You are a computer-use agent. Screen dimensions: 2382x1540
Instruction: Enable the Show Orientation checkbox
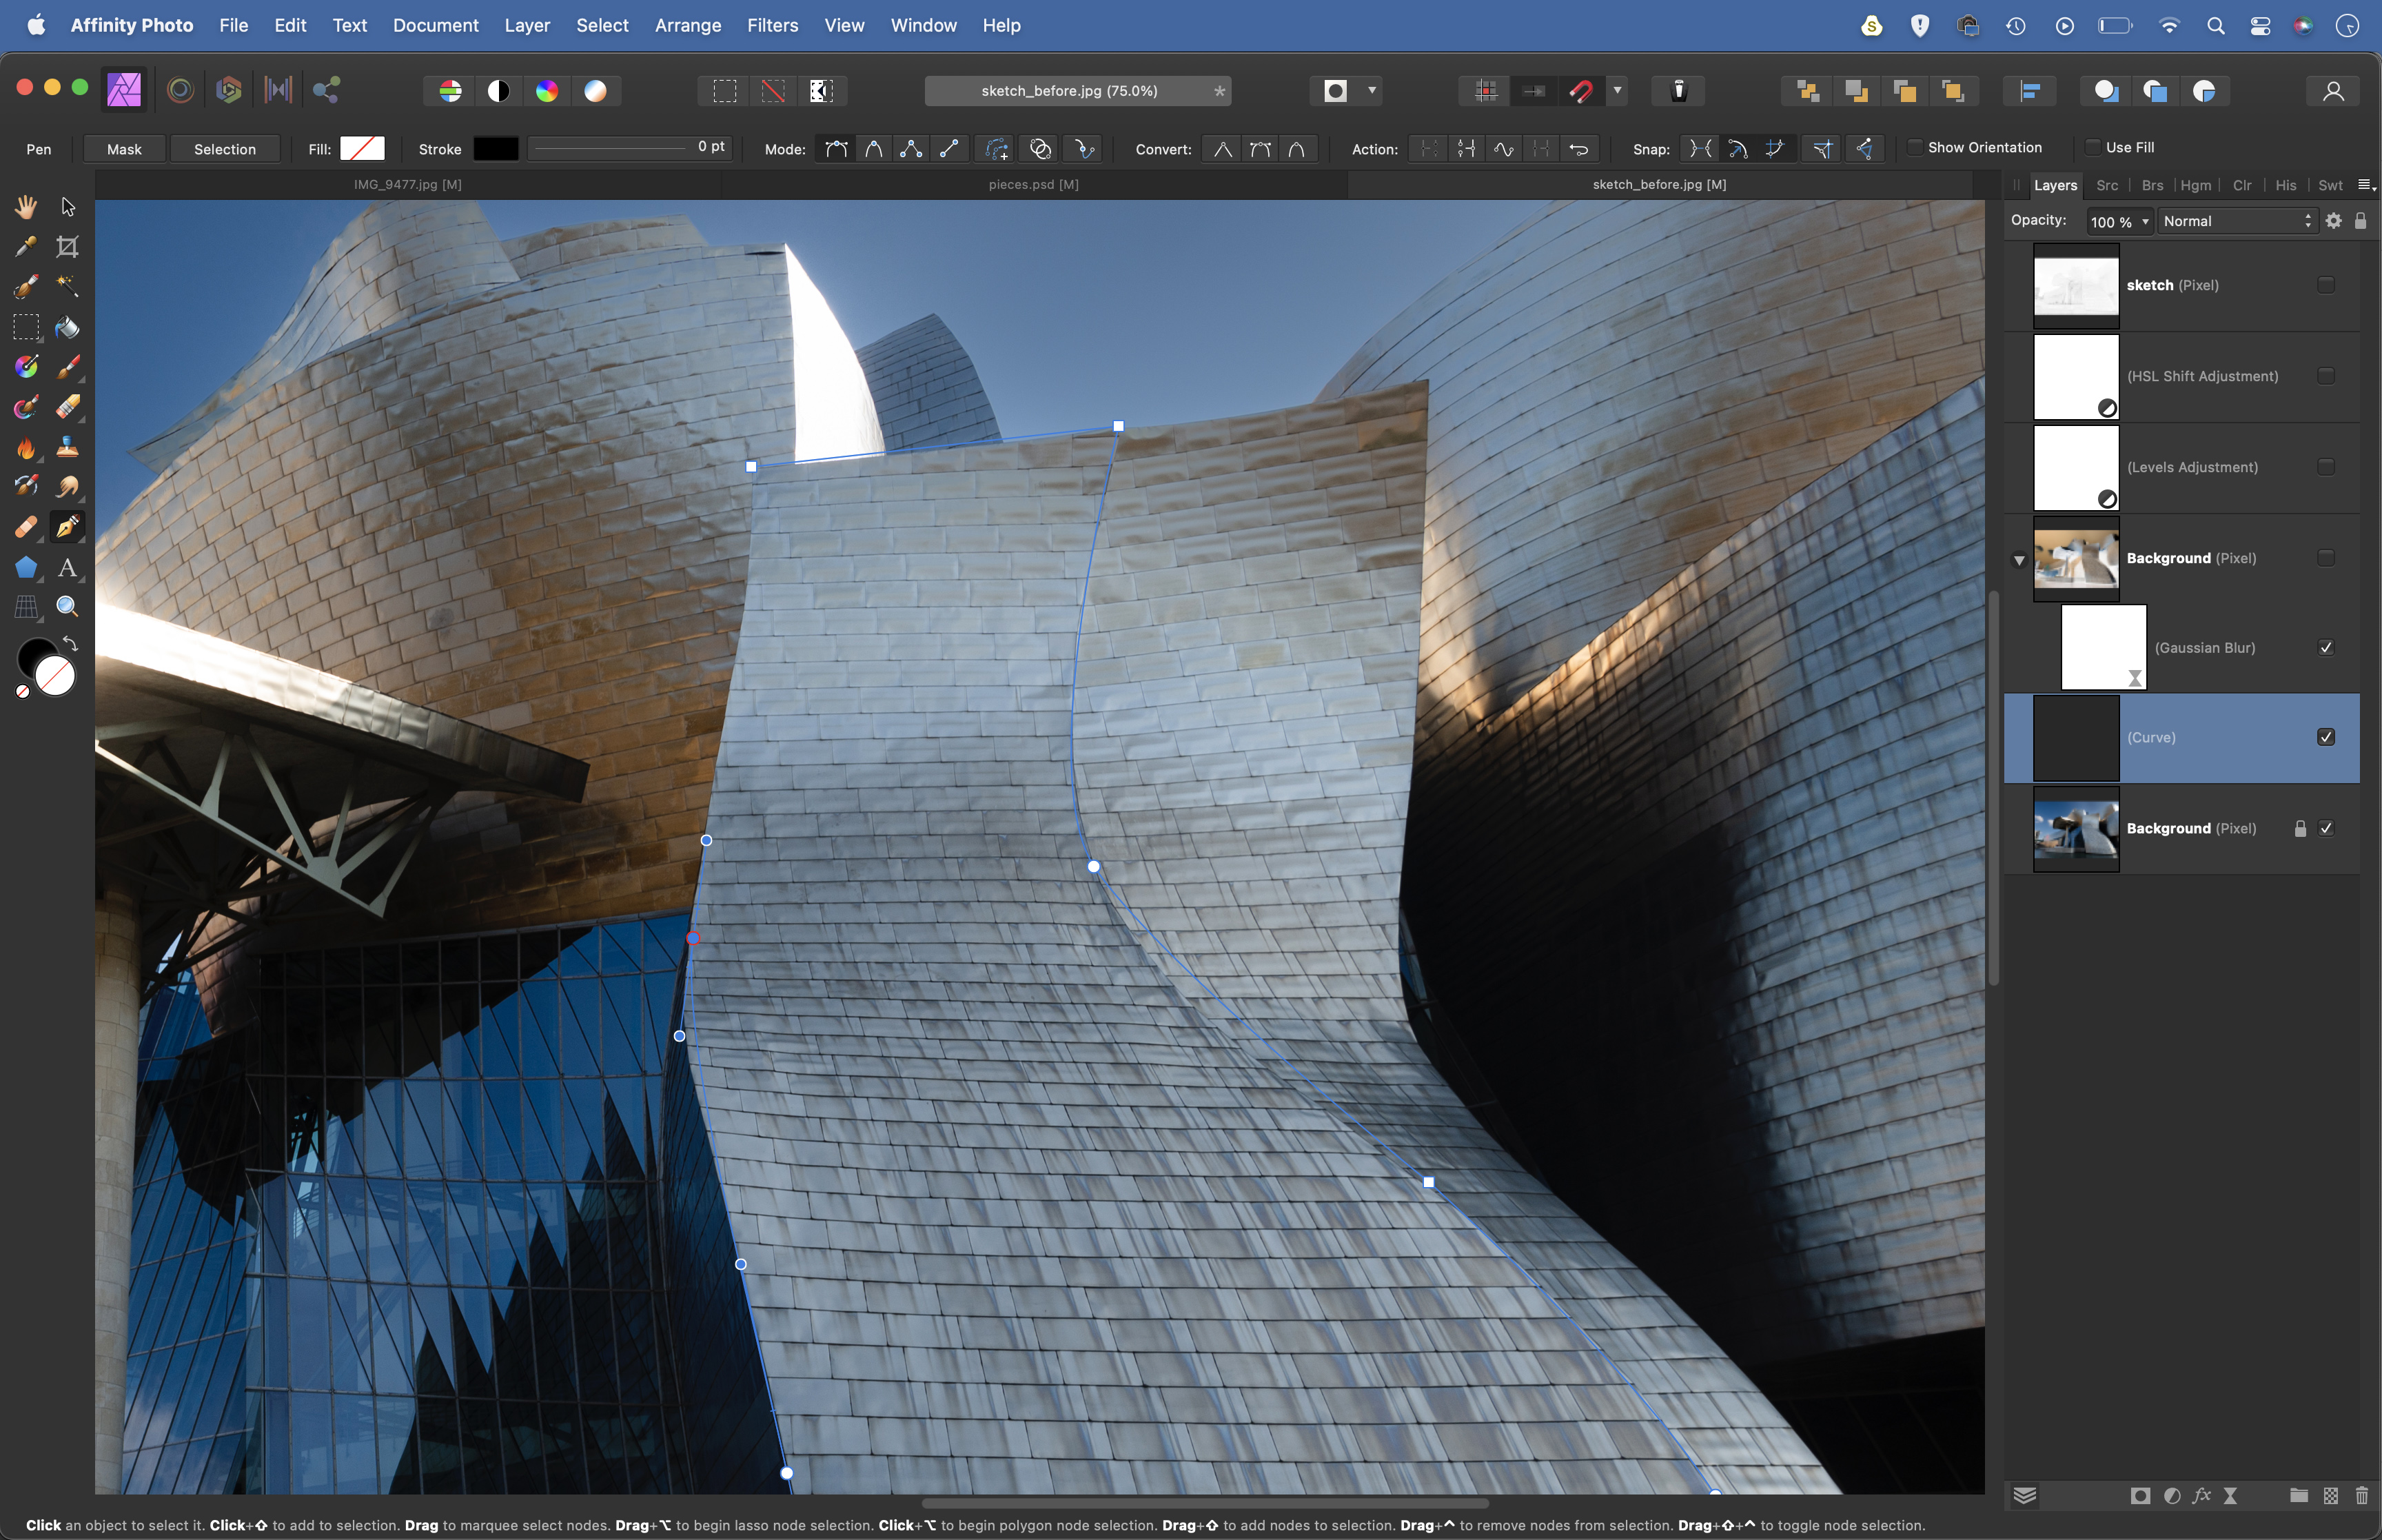tap(1915, 148)
